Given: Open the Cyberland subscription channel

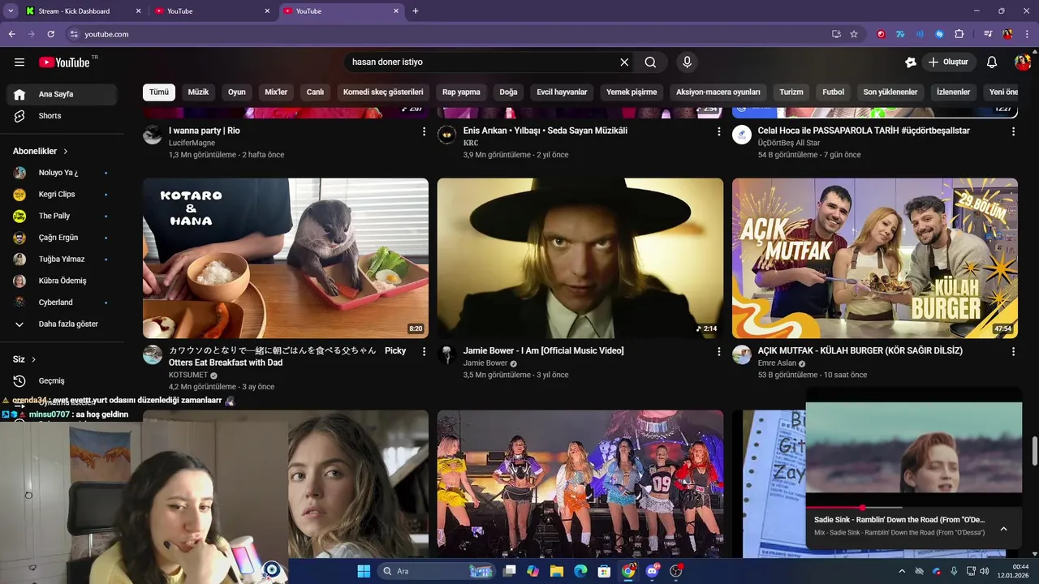Looking at the screenshot, I should [62, 303].
